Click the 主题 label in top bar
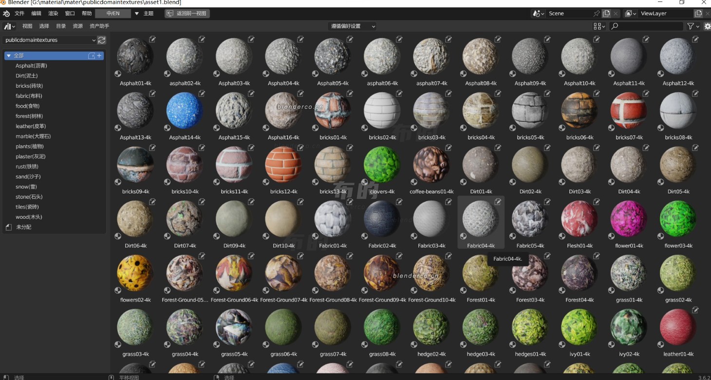The width and height of the screenshot is (711, 380). pos(149,14)
